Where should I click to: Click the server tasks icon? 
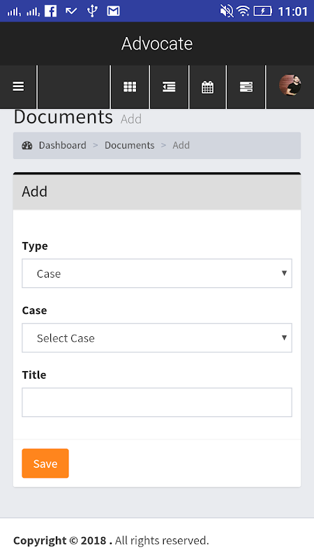tap(246, 86)
